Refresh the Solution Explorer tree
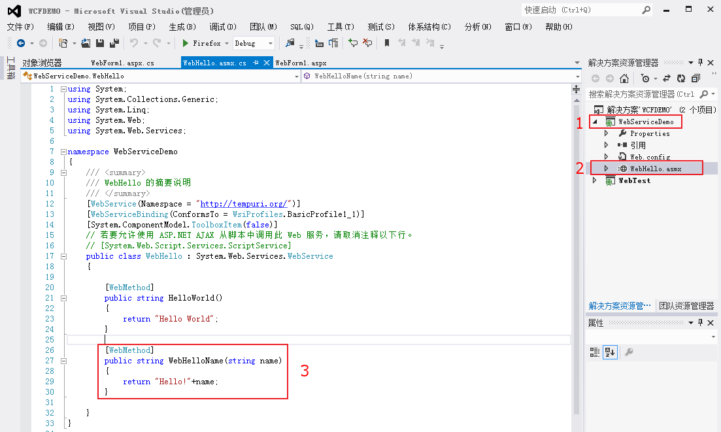The image size is (721, 432). click(x=681, y=78)
